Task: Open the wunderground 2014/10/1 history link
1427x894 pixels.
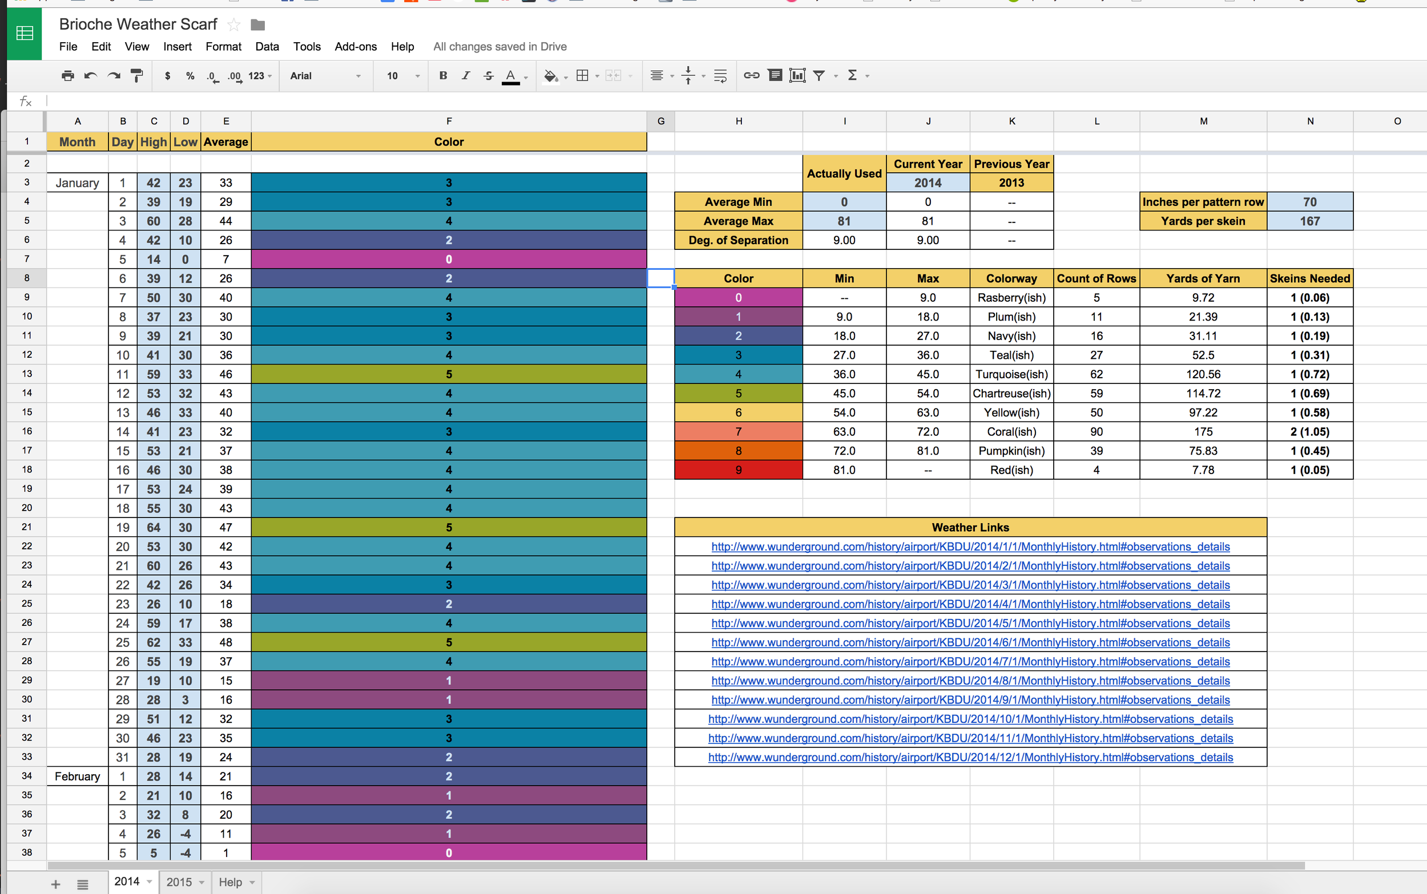Action: click(x=970, y=719)
